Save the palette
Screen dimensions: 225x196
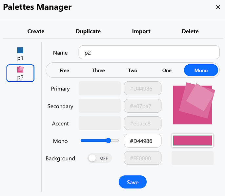click(133, 182)
